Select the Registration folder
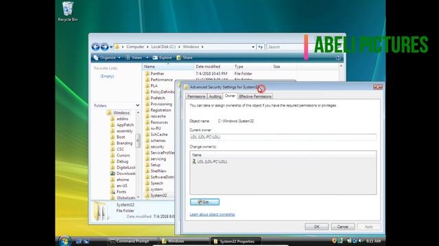This screenshot has height=246, width=439. (x=158, y=110)
